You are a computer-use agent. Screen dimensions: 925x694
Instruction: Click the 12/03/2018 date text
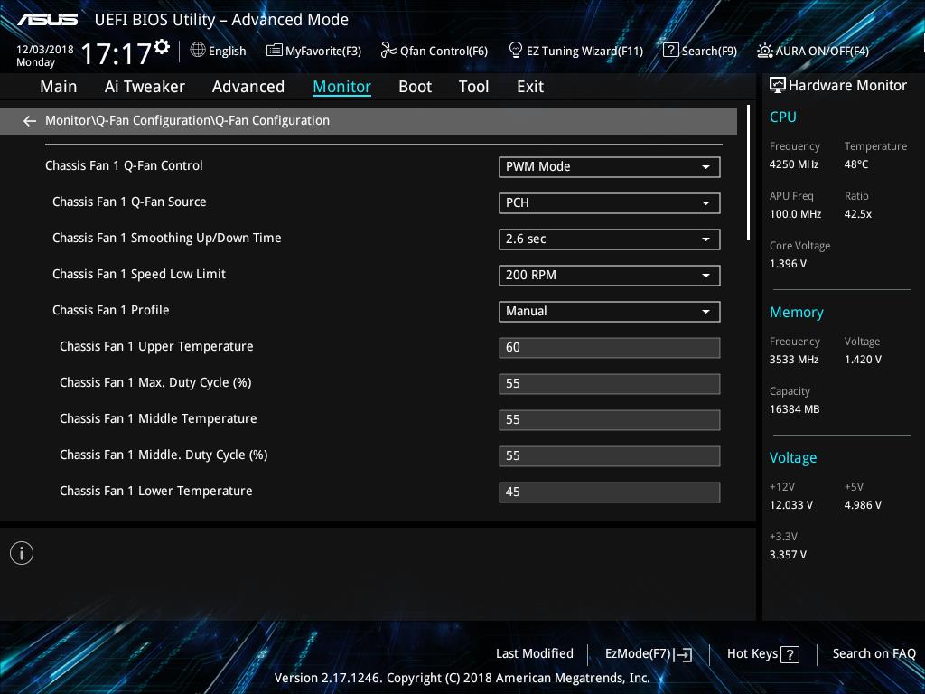[x=45, y=50]
